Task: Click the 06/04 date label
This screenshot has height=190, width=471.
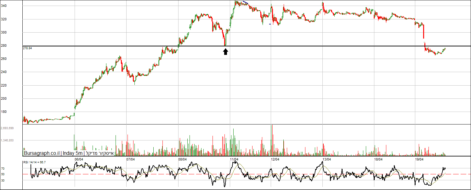Action: (79, 159)
